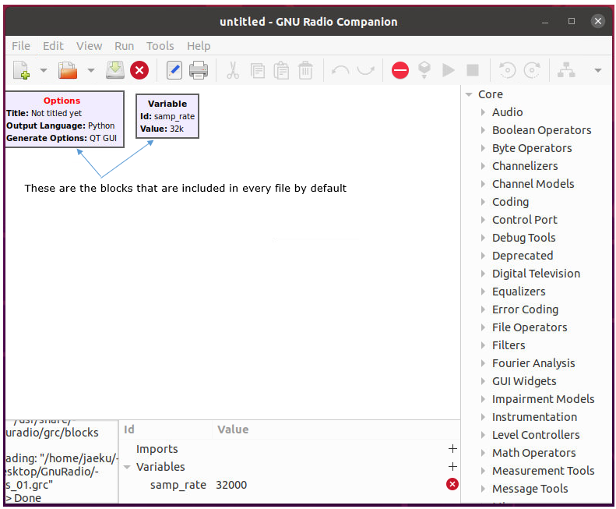Image resolution: width=616 pixels, height=509 pixels.
Task: Expand the Coding category
Action: tap(483, 202)
